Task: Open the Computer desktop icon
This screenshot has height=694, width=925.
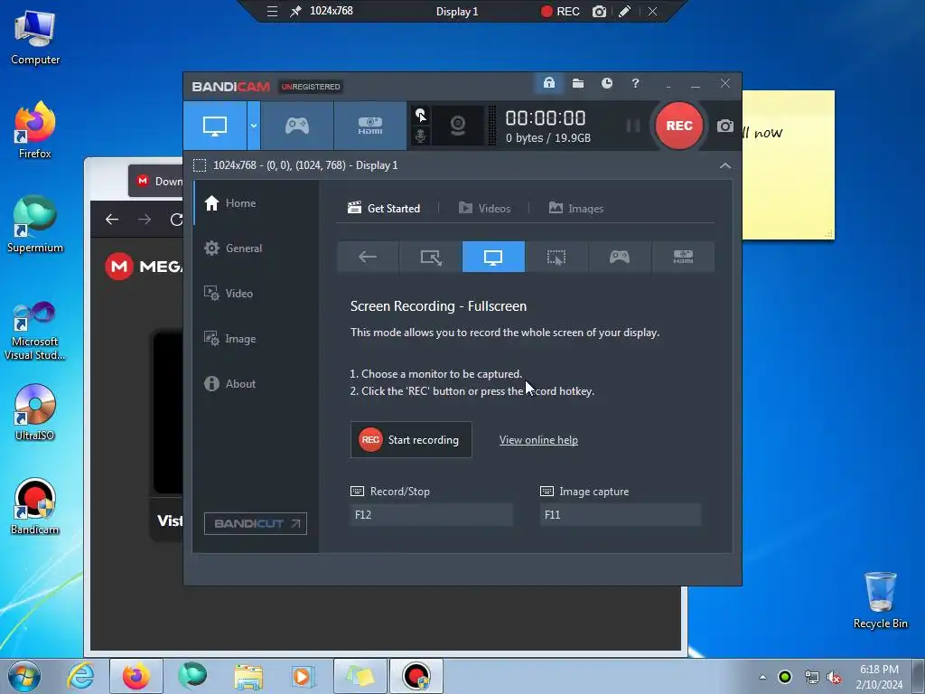Action: pos(35,38)
